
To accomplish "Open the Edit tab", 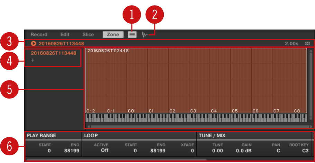I will [65, 35].
